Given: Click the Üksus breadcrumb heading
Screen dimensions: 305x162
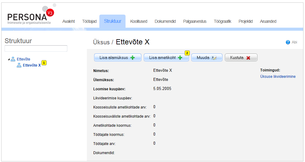Looking at the screenshot, I should point(101,42).
